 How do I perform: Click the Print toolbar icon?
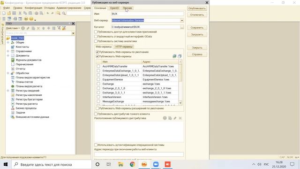point(37,13)
